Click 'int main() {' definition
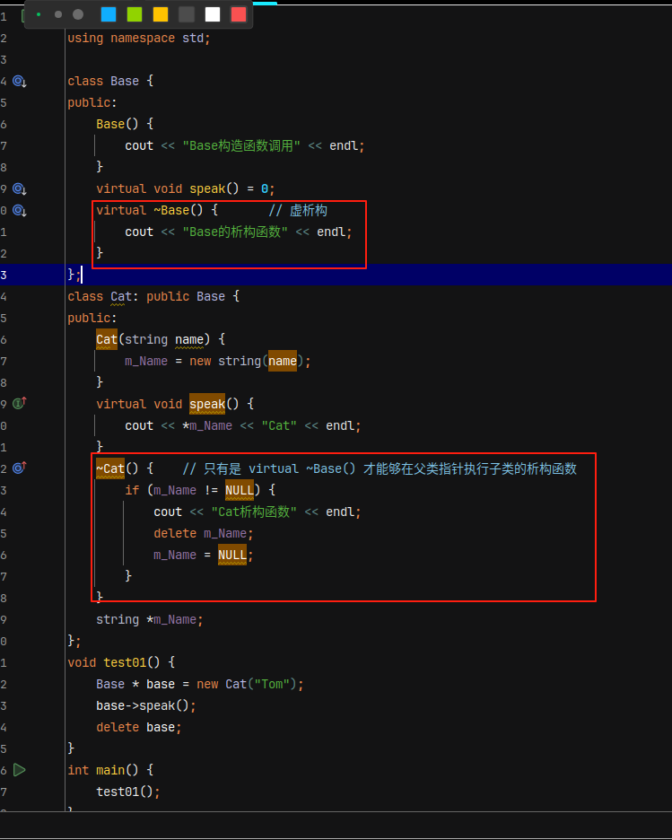The width and height of the screenshot is (672, 840). (x=110, y=770)
